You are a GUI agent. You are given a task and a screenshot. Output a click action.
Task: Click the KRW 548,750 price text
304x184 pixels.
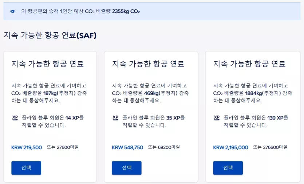(x=127, y=147)
